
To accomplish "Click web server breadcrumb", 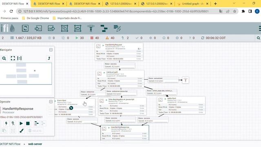I will click(x=35, y=144).
